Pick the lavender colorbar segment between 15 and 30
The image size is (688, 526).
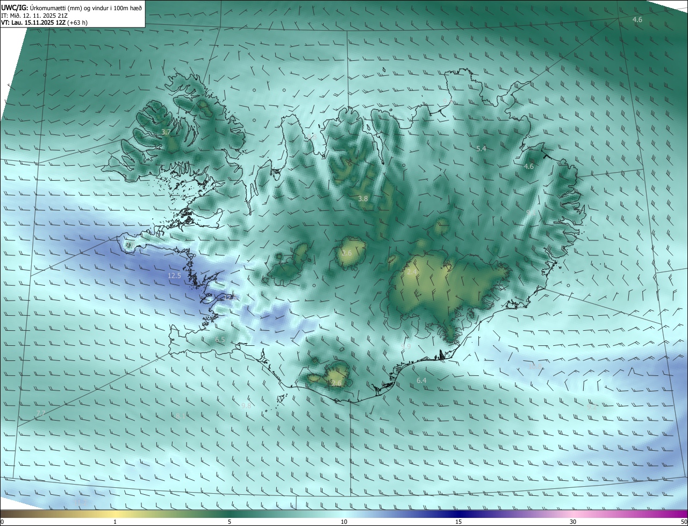pos(516,514)
